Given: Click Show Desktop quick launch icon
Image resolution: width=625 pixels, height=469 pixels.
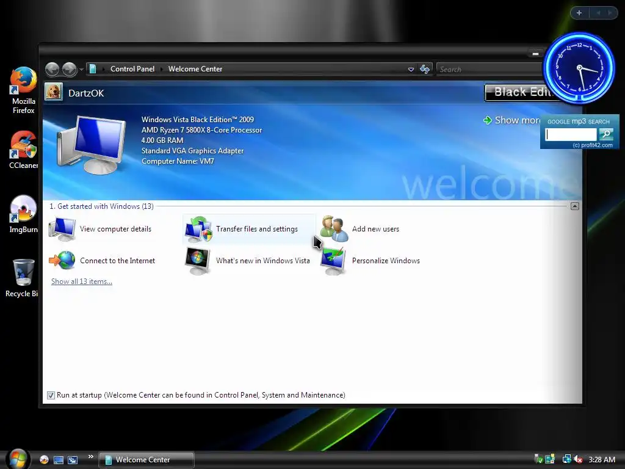Looking at the screenshot, I should pos(59,460).
